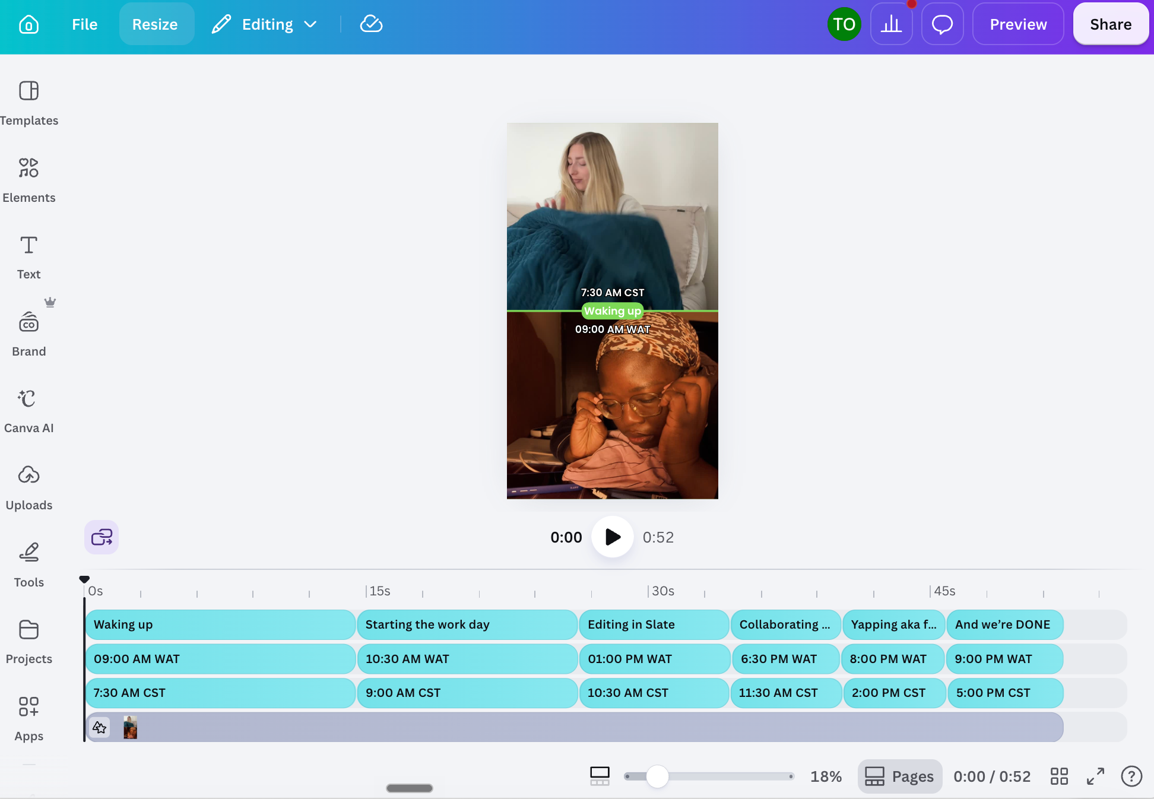Select the '8:00 PM WAT' clip
The width and height of the screenshot is (1154, 799).
pos(893,659)
